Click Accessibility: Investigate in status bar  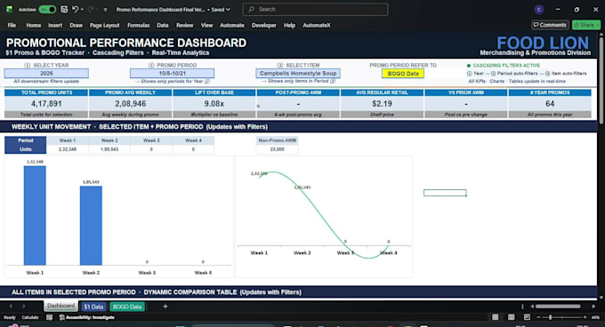click(87, 317)
